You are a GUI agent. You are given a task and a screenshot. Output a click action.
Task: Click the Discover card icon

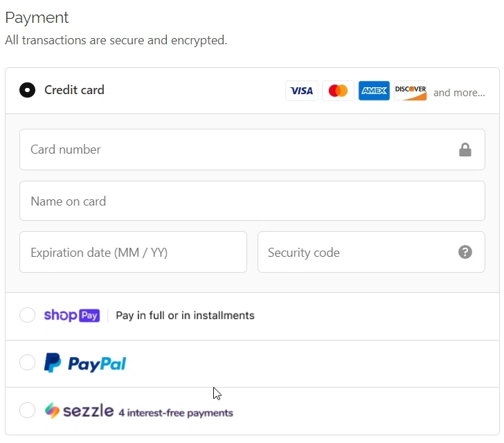pyautogui.click(x=411, y=91)
